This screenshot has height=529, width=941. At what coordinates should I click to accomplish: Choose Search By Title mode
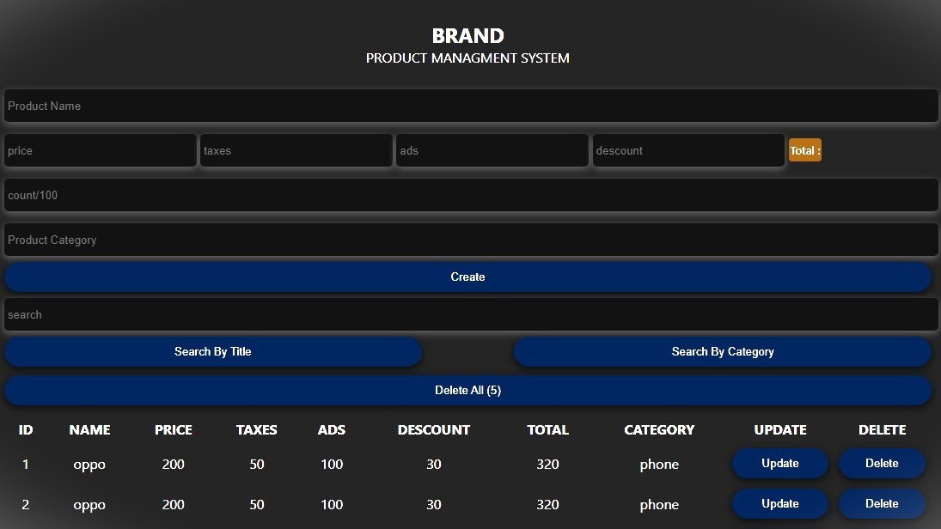pos(213,351)
